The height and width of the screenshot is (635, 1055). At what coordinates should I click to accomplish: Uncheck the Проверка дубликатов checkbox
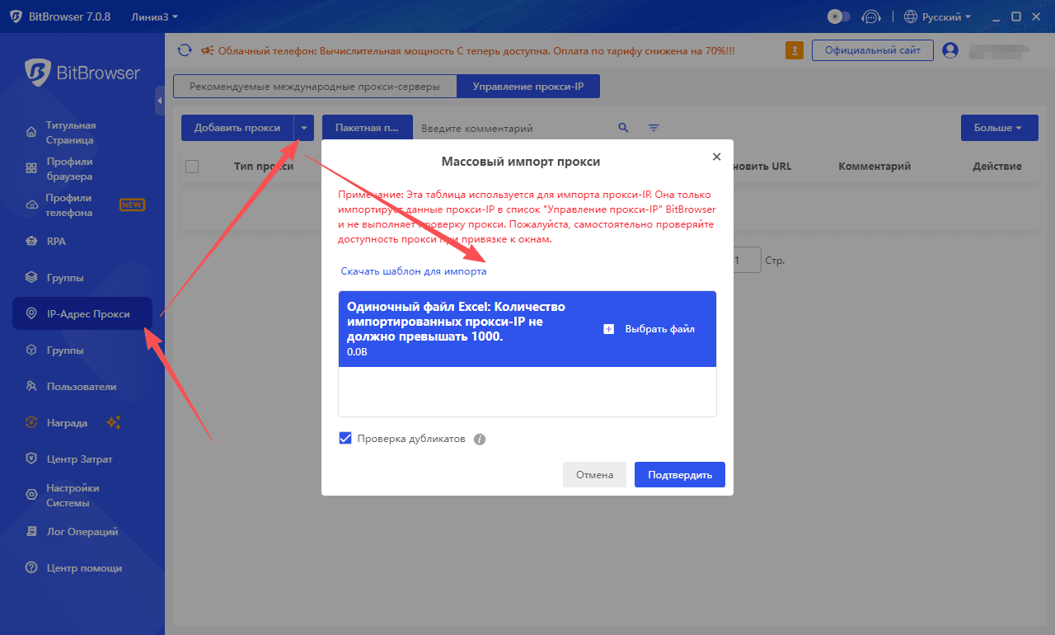coord(345,439)
